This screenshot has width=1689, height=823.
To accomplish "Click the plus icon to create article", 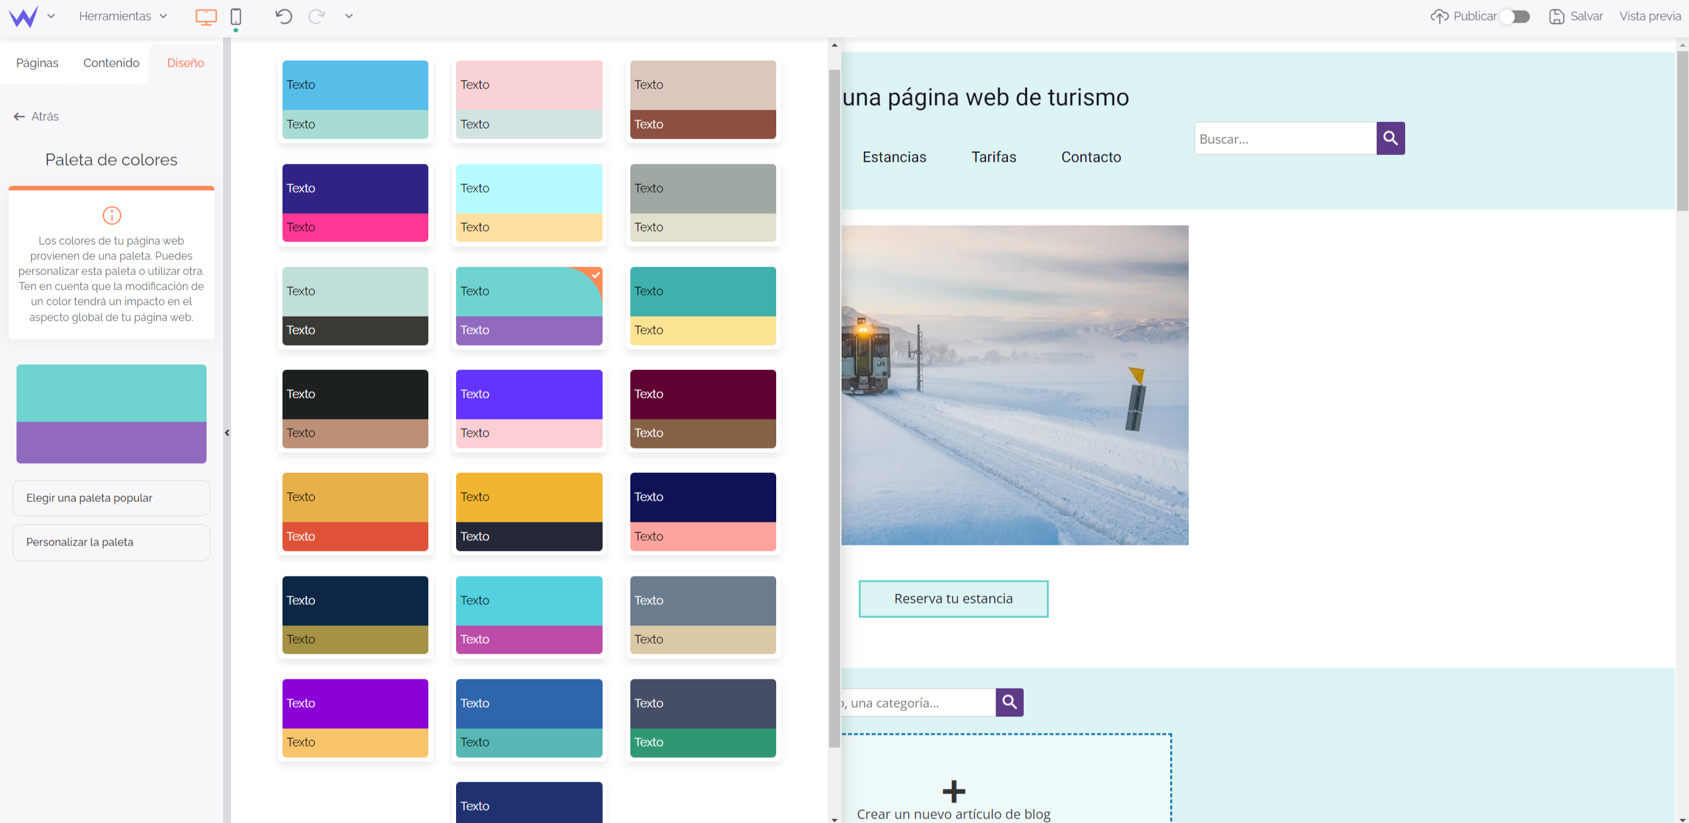I will coord(954,791).
